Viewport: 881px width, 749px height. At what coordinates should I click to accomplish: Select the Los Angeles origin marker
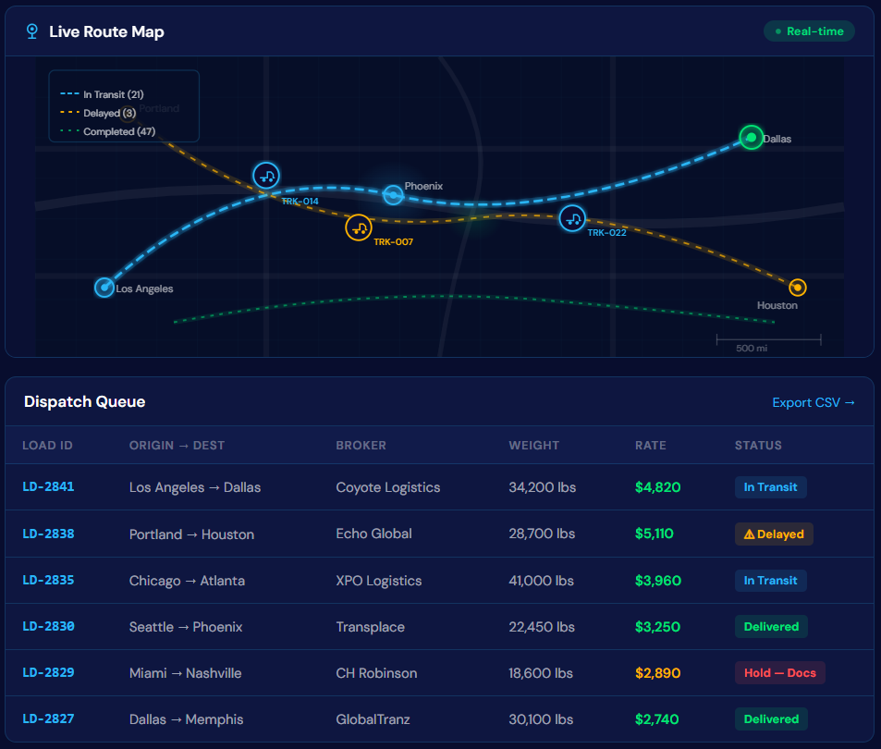tap(104, 288)
